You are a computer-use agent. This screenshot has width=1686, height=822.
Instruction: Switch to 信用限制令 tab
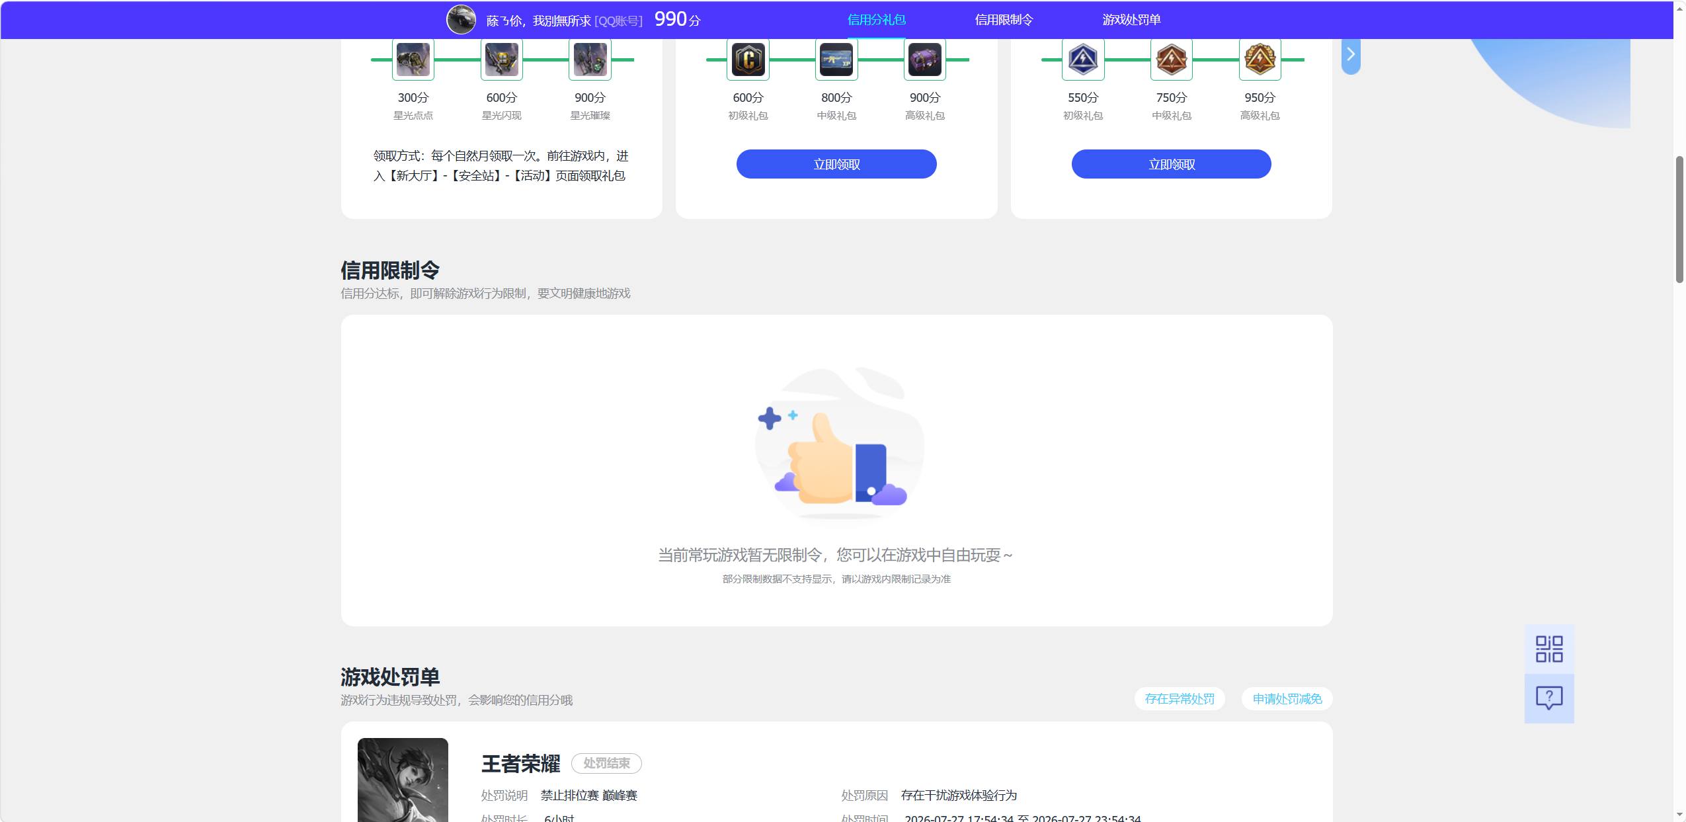1004,20
